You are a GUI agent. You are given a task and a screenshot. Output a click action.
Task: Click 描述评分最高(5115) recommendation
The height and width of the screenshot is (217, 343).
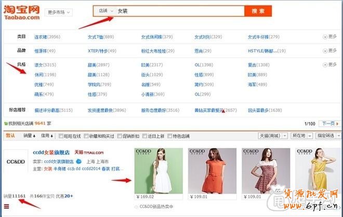pyautogui.click(x=54, y=110)
